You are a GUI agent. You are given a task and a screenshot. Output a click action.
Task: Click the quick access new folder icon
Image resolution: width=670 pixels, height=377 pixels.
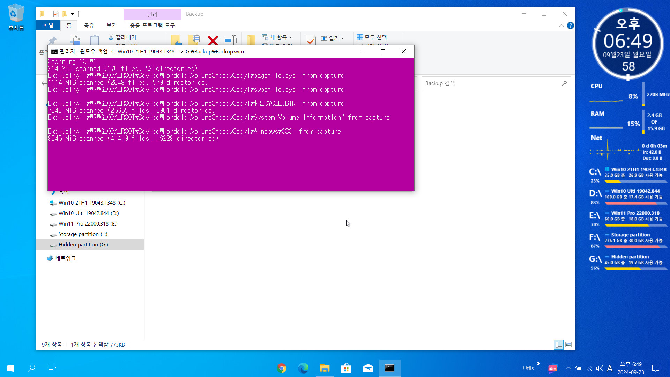(65, 14)
